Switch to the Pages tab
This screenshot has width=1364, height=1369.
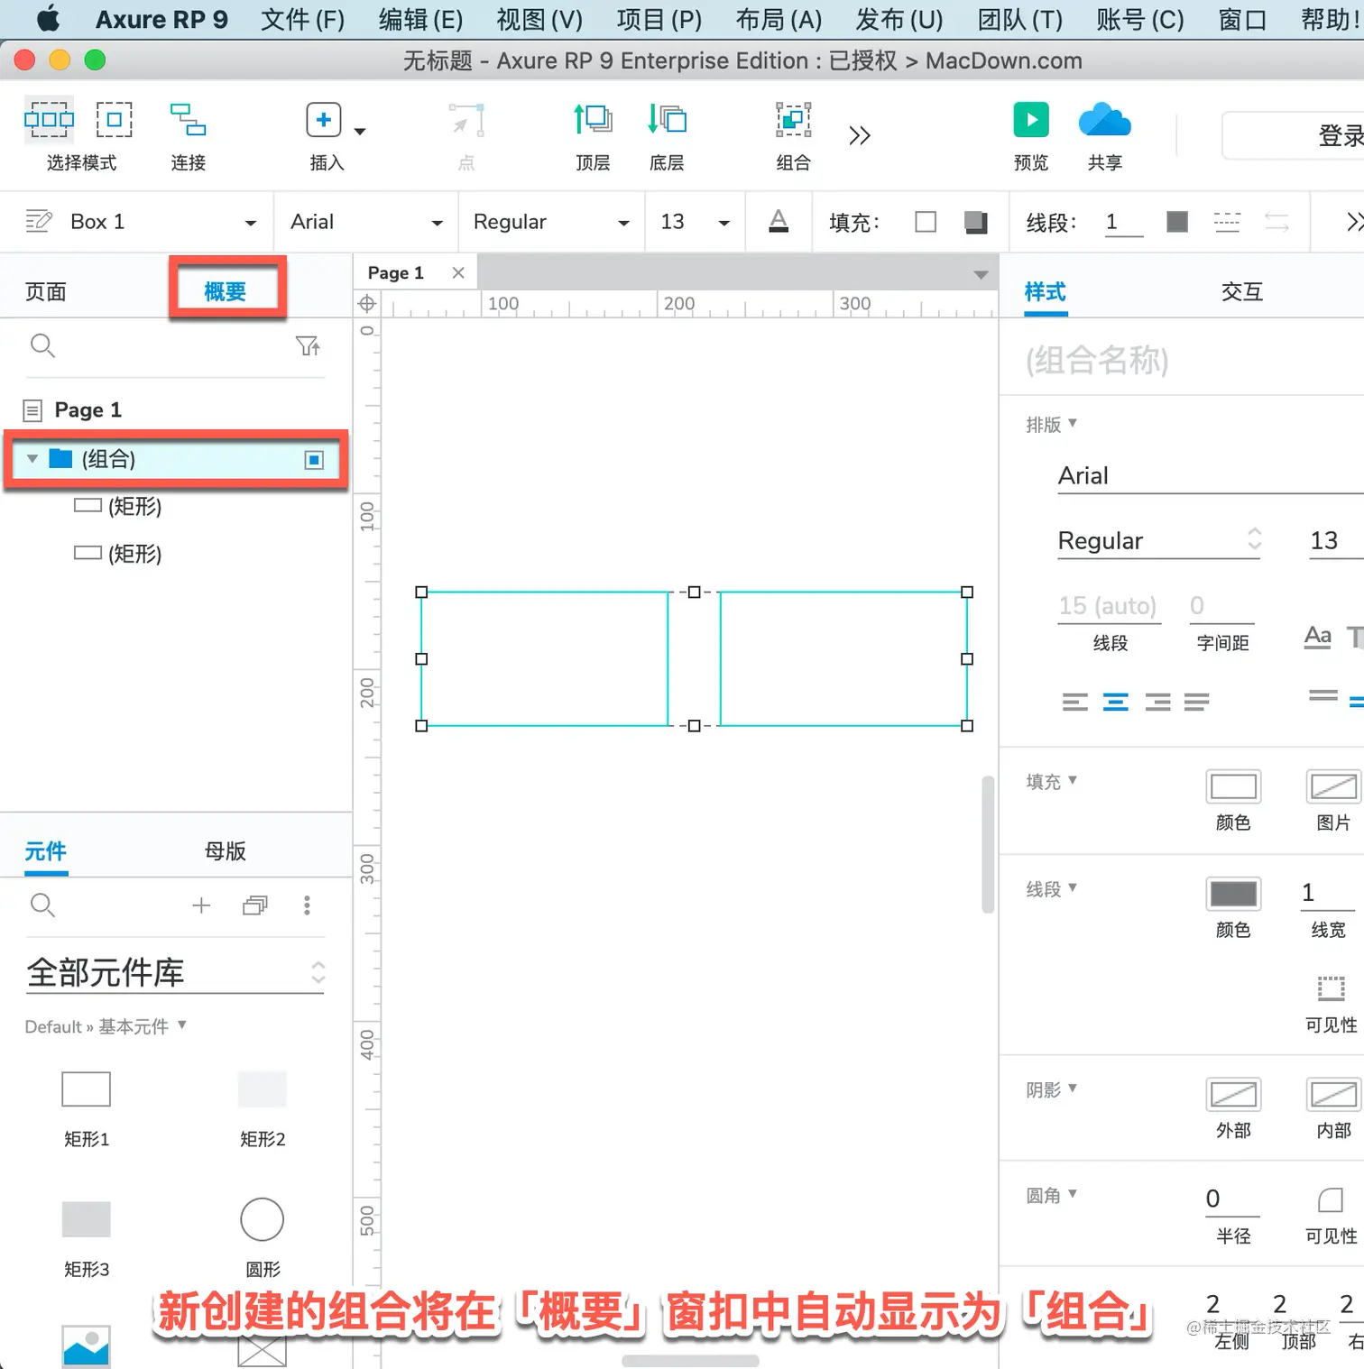46,291
